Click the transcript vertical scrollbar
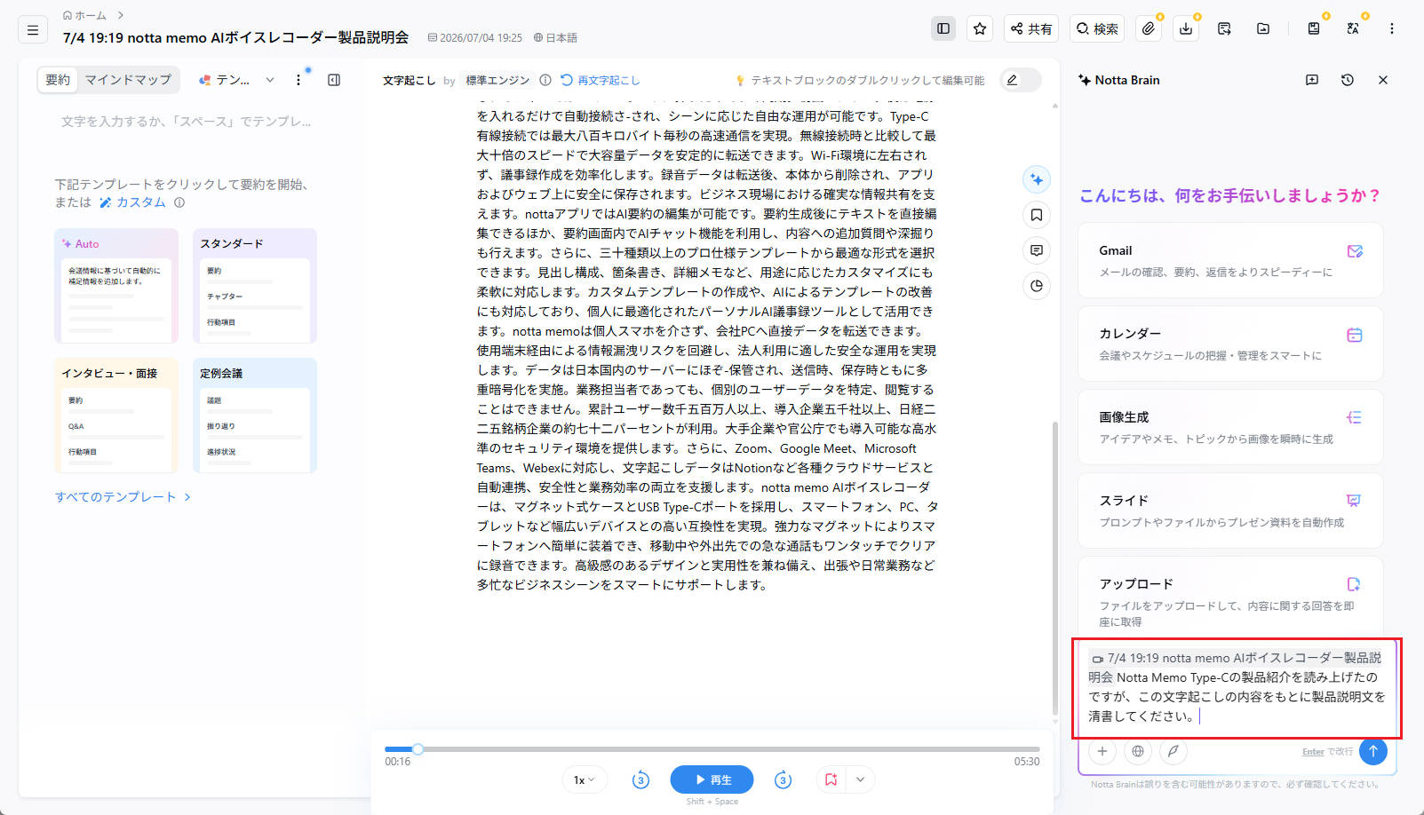1424x815 pixels. pyautogui.click(x=1055, y=568)
